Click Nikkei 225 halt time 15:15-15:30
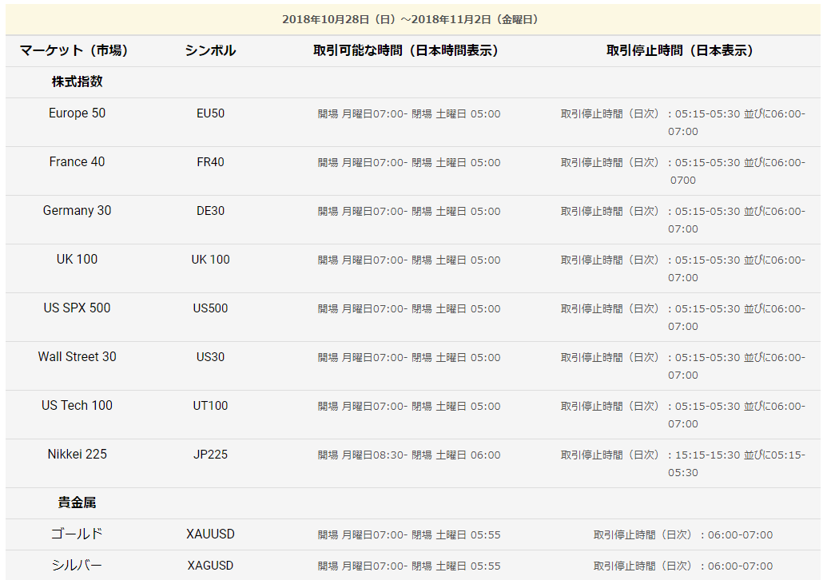The image size is (823, 580). coord(683,463)
